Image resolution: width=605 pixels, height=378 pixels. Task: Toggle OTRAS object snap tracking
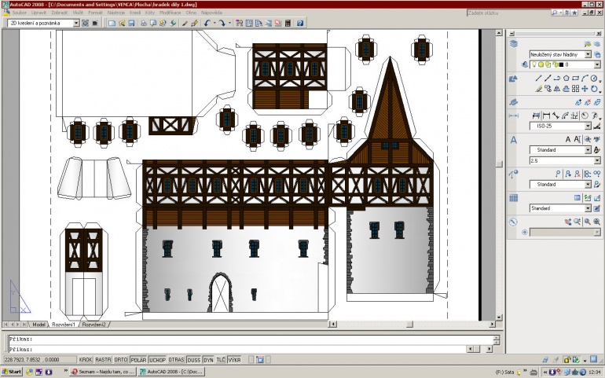click(x=176, y=359)
